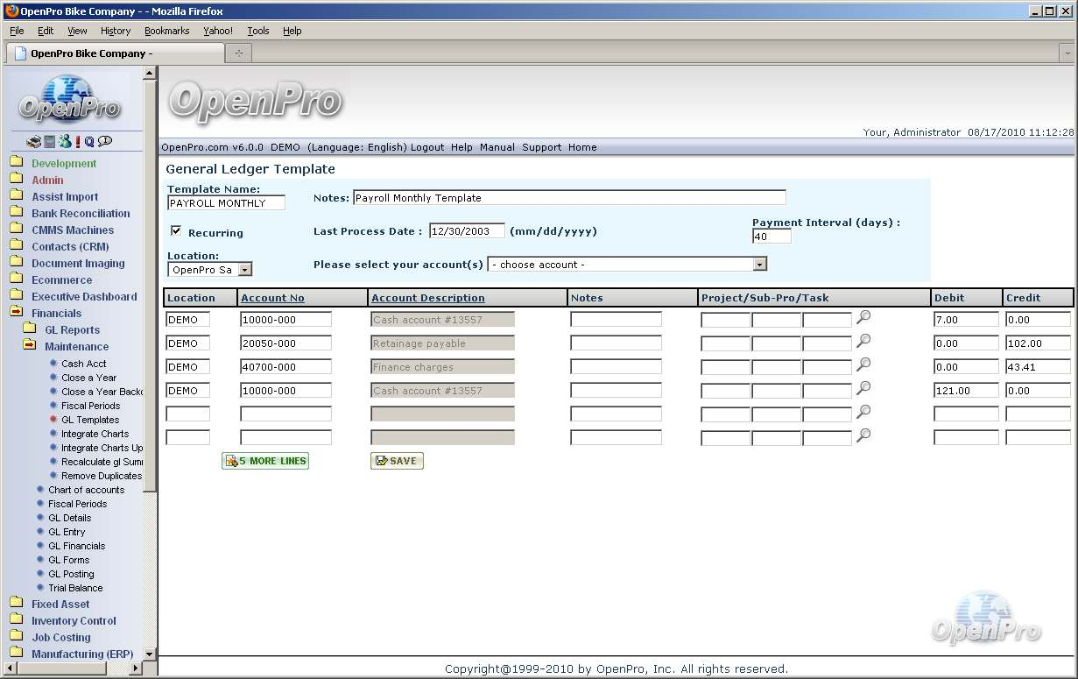This screenshot has width=1078, height=679.
Task: Click the blue Q icon in the sidebar
Action: coord(89,142)
